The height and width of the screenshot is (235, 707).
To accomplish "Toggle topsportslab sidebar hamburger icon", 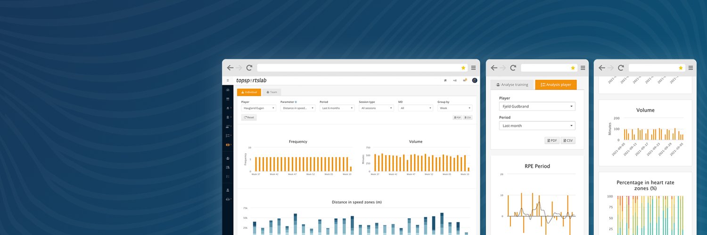I will tap(228, 80).
